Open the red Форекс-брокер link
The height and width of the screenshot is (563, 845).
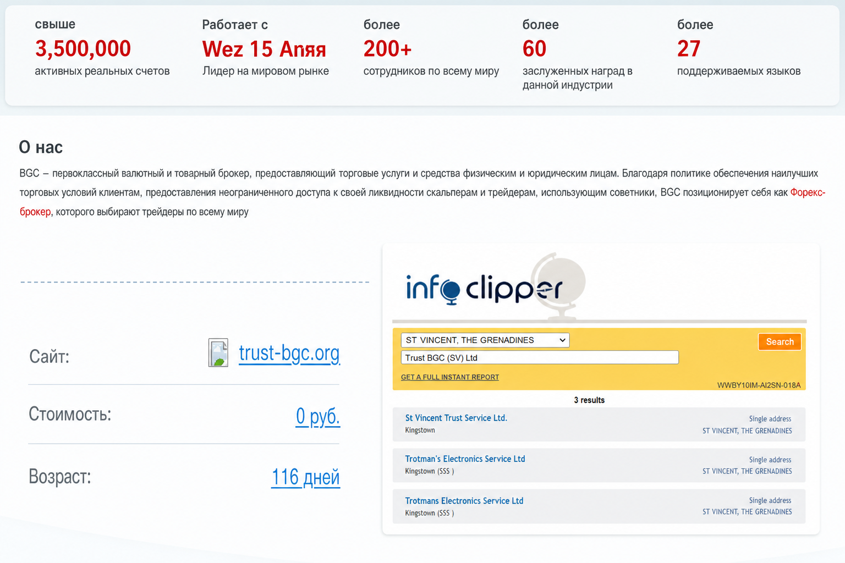click(x=808, y=192)
